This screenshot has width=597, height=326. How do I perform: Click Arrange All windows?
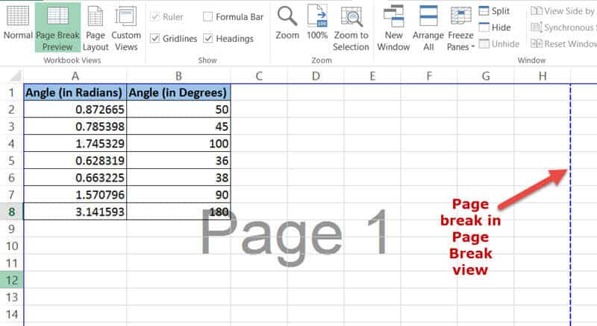coord(428,28)
